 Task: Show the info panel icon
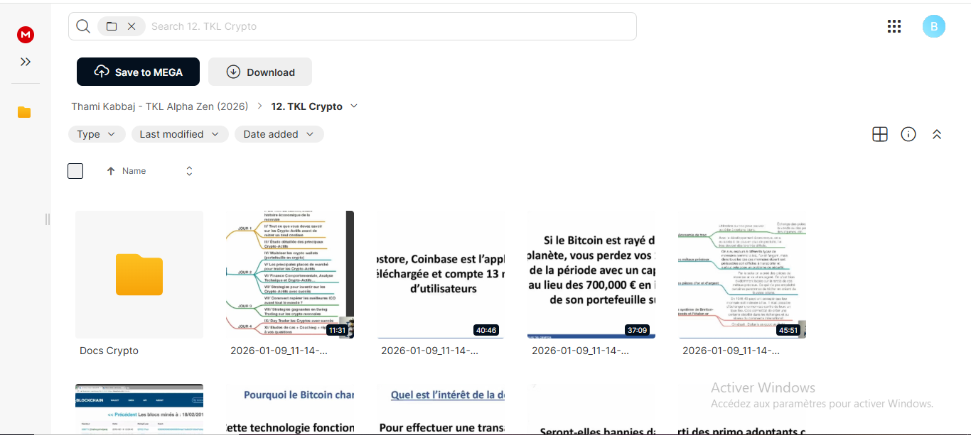point(908,134)
